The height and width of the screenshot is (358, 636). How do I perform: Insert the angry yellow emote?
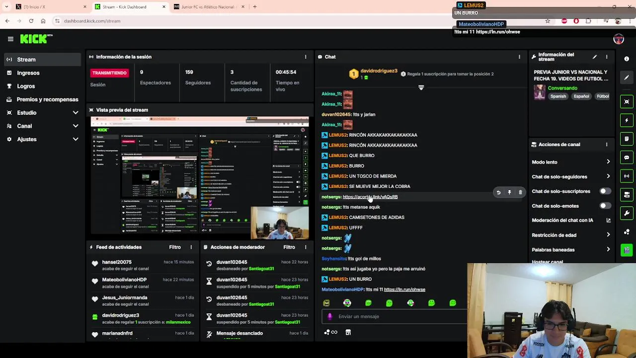point(326,303)
